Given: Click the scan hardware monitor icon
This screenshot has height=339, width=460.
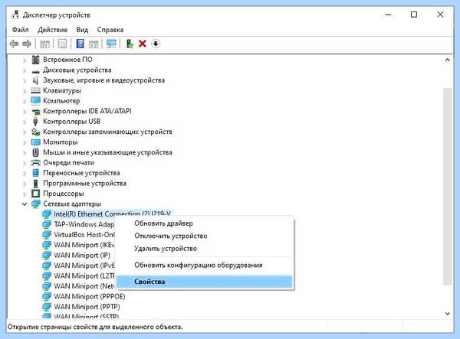Looking at the screenshot, I should pos(111,44).
